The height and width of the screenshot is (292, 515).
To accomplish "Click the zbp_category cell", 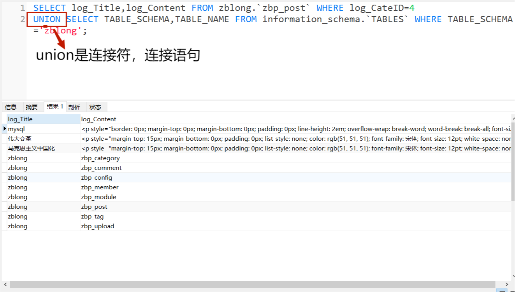I will point(295,158).
